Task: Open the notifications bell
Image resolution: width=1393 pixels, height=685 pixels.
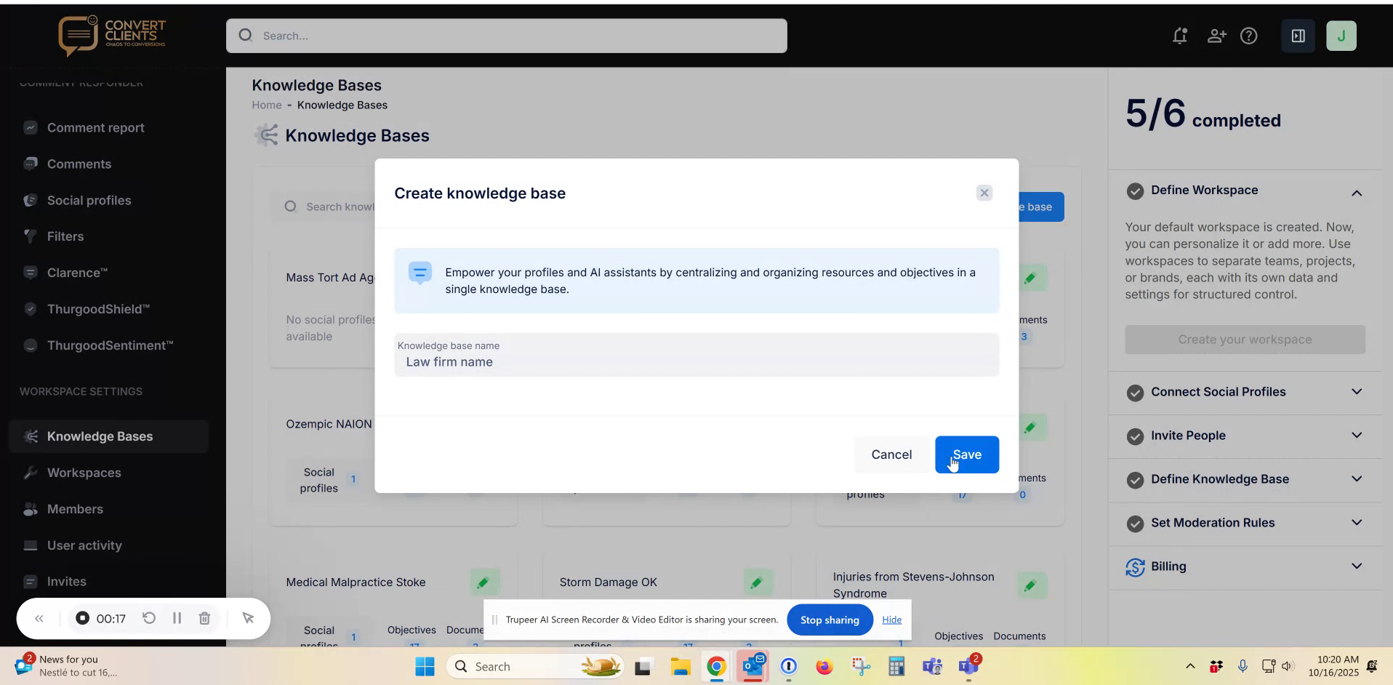Action: 1179,36
